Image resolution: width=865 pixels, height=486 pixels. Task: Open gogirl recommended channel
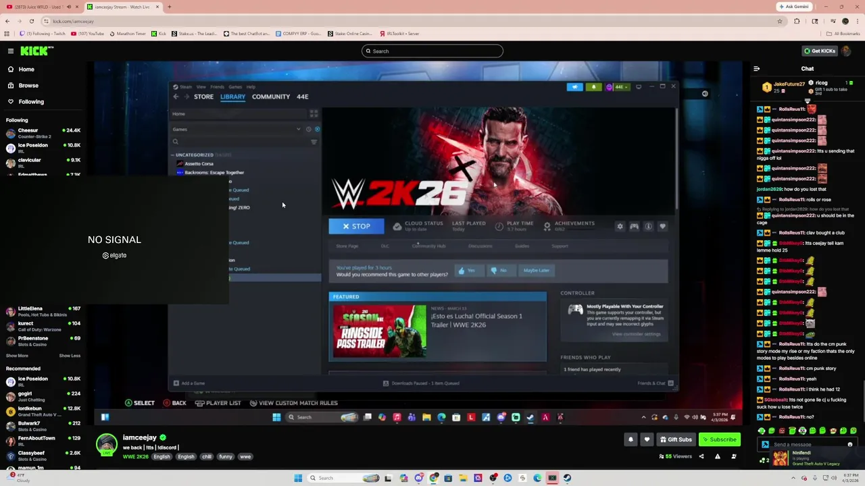[x=42, y=396]
